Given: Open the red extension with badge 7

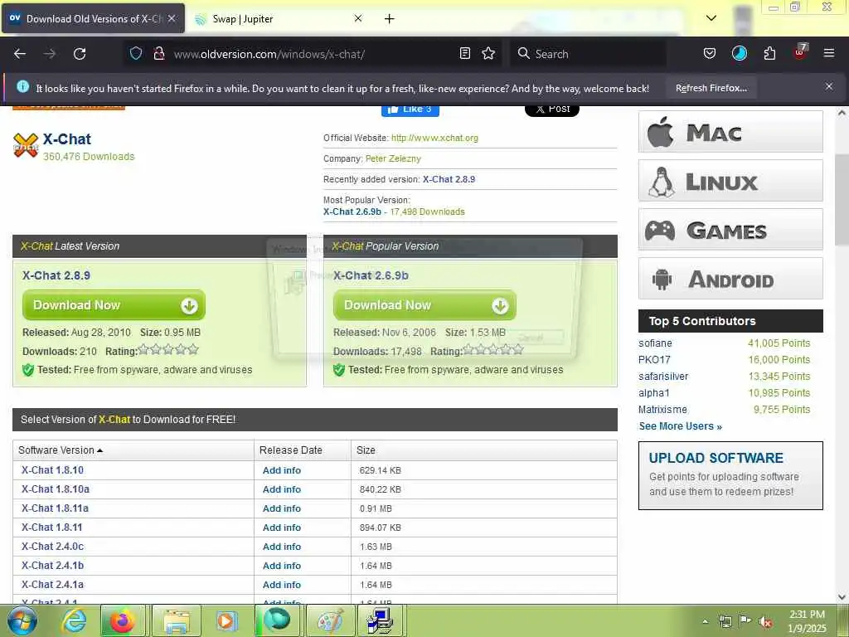Looking at the screenshot, I should point(800,52).
